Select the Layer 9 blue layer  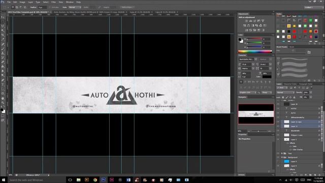coord(301,162)
